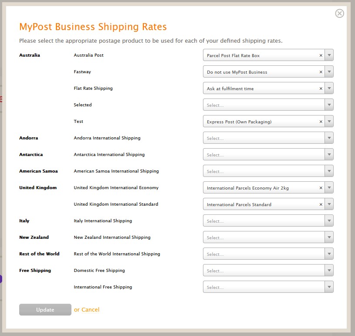Open the International Free Shipping dropdown
The height and width of the screenshot is (336, 355).
pyautogui.click(x=268, y=287)
